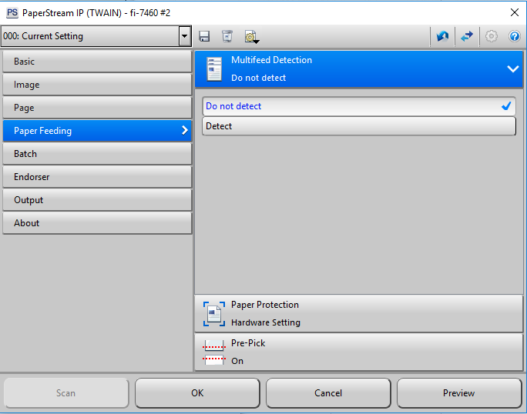Viewport: 527px width, 414px height.
Task: Click the Preview button
Action: [x=459, y=393]
